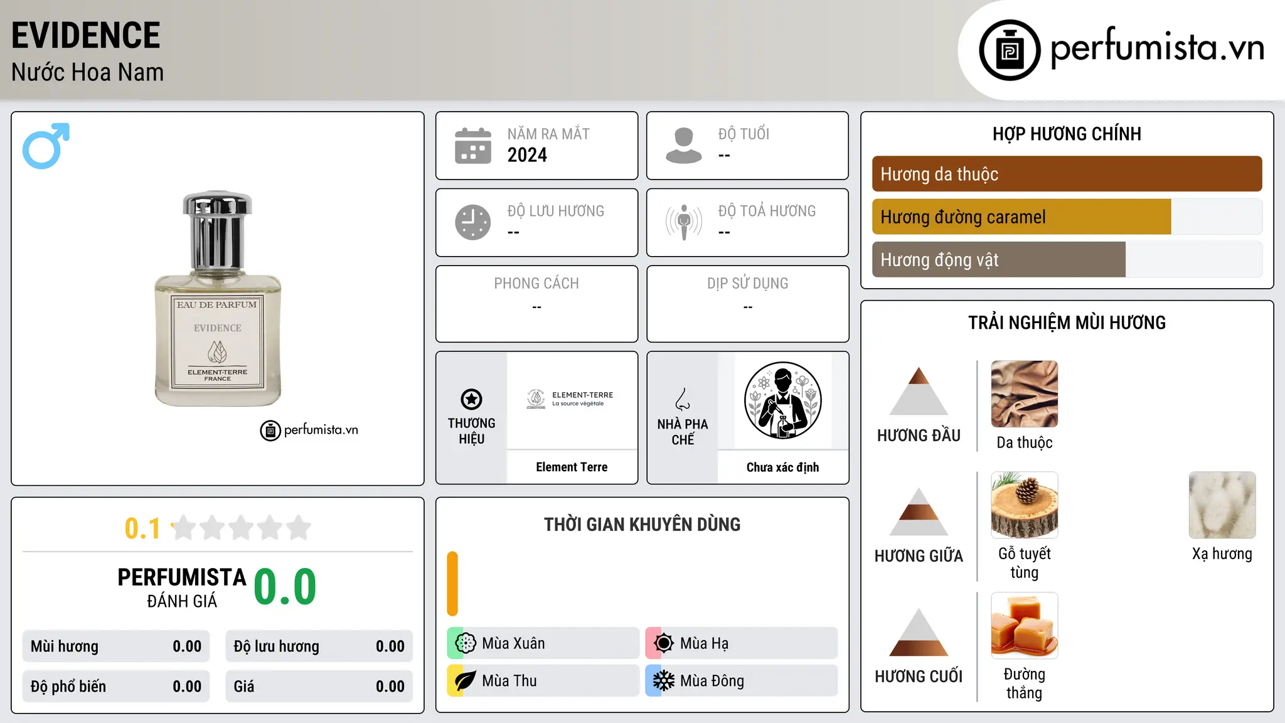Click the PERFUMISTA ĐÁNH GIÁ label
The width and height of the screenshot is (1285, 723).
[x=182, y=587]
